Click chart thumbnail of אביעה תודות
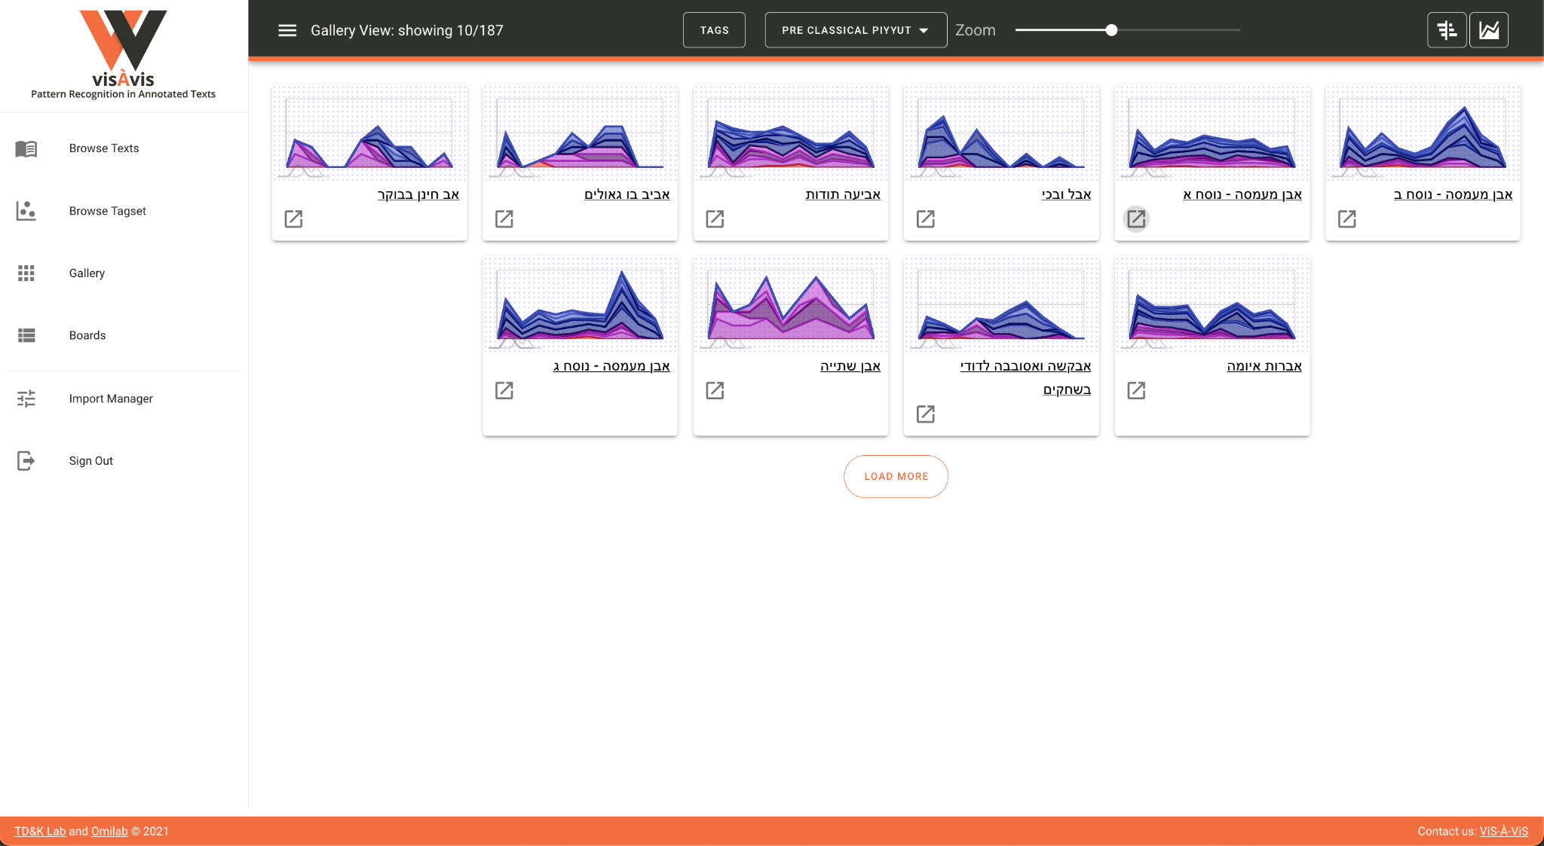Screen dimensions: 1544x846 coord(791,133)
